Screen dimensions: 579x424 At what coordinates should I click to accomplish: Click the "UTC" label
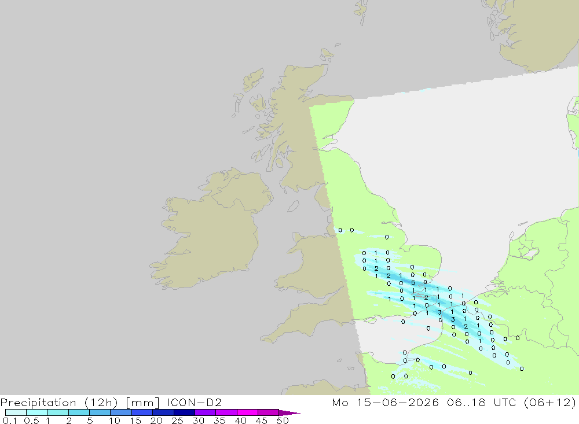click(x=505, y=402)
